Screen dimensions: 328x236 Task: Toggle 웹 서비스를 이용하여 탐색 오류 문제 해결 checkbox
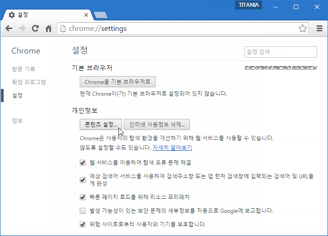tap(82, 162)
